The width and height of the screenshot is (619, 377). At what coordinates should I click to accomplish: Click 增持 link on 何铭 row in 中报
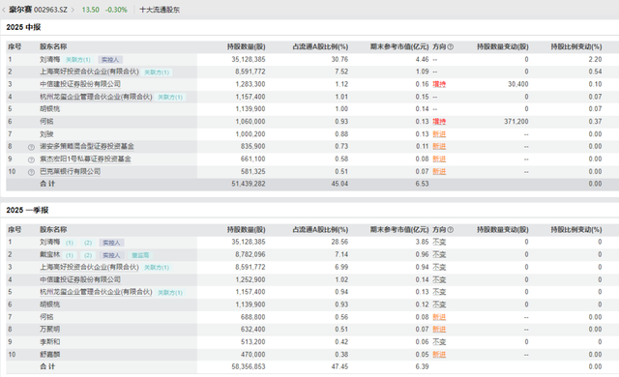(439, 122)
